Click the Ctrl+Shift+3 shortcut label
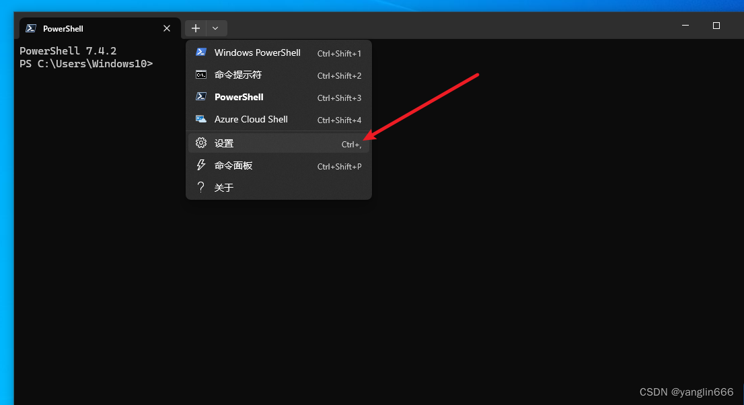This screenshot has height=405, width=744. click(339, 98)
